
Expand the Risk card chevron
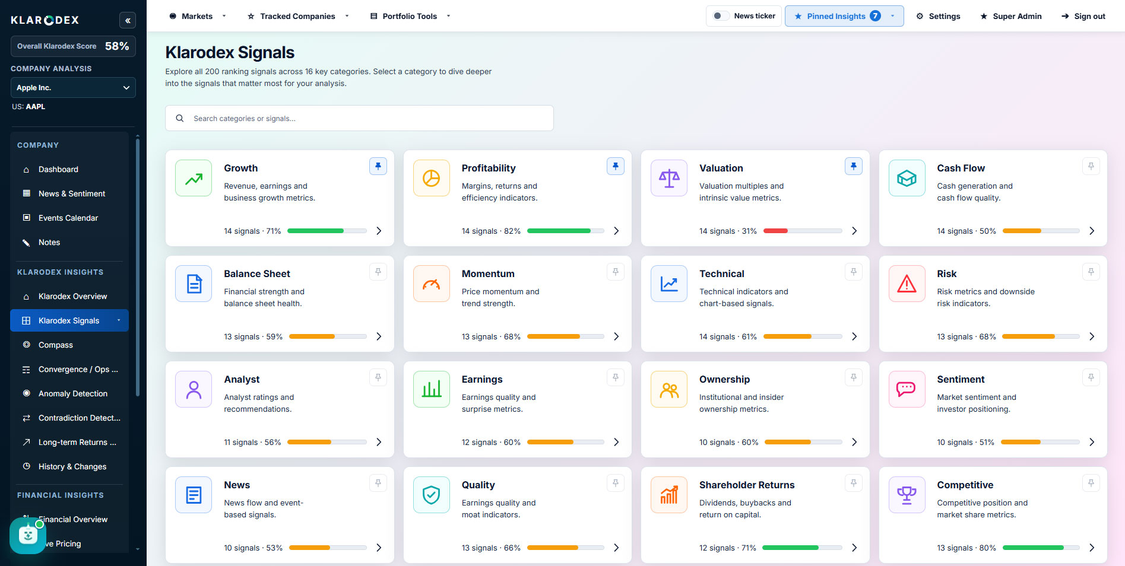coord(1092,336)
